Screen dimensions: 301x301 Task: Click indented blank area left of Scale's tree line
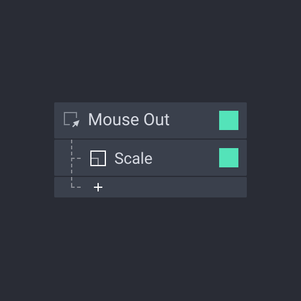[62, 158]
